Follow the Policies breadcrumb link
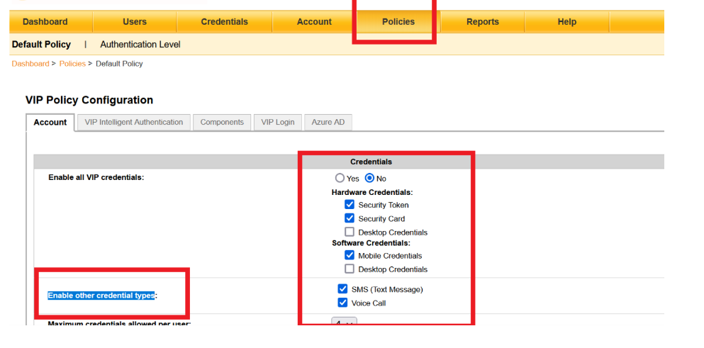The image size is (704, 348). [x=72, y=64]
